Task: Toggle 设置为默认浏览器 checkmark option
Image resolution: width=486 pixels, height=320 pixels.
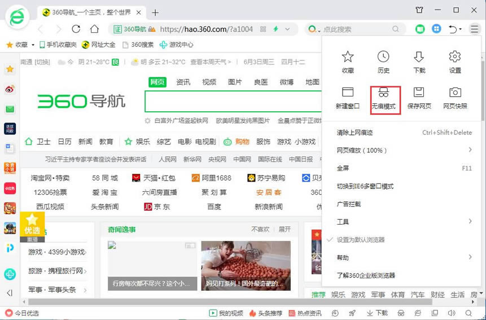Action: tap(361, 239)
